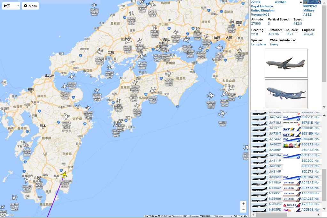This screenshot has height=218, width=327.
Task: Click the Royal Air Force operator flag icon
Action: click(312, 2)
